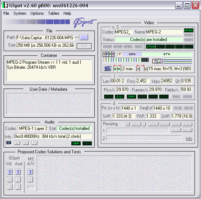Click the I-I frame interval icon
This screenshot has height=199, width=201.
click(142, 68)
